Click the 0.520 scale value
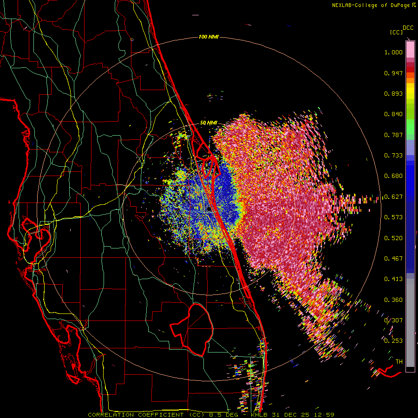 (393, 238)
